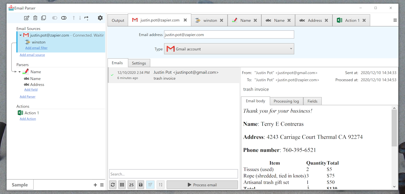Click the edit pencil icon in left toolbar

(27, 18)
